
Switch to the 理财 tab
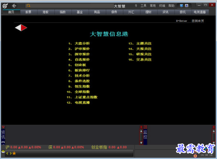coord(148,12)
